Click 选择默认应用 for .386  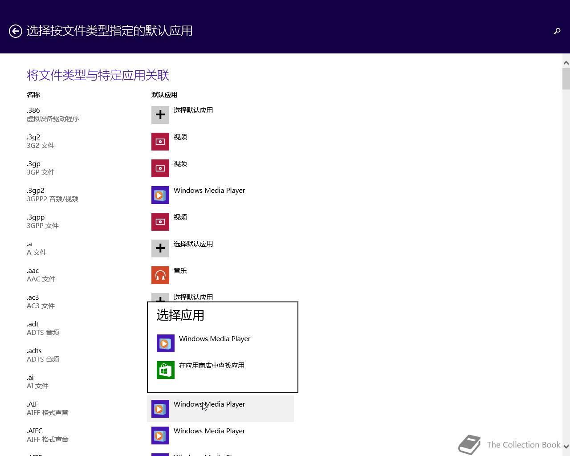(193, 110)
